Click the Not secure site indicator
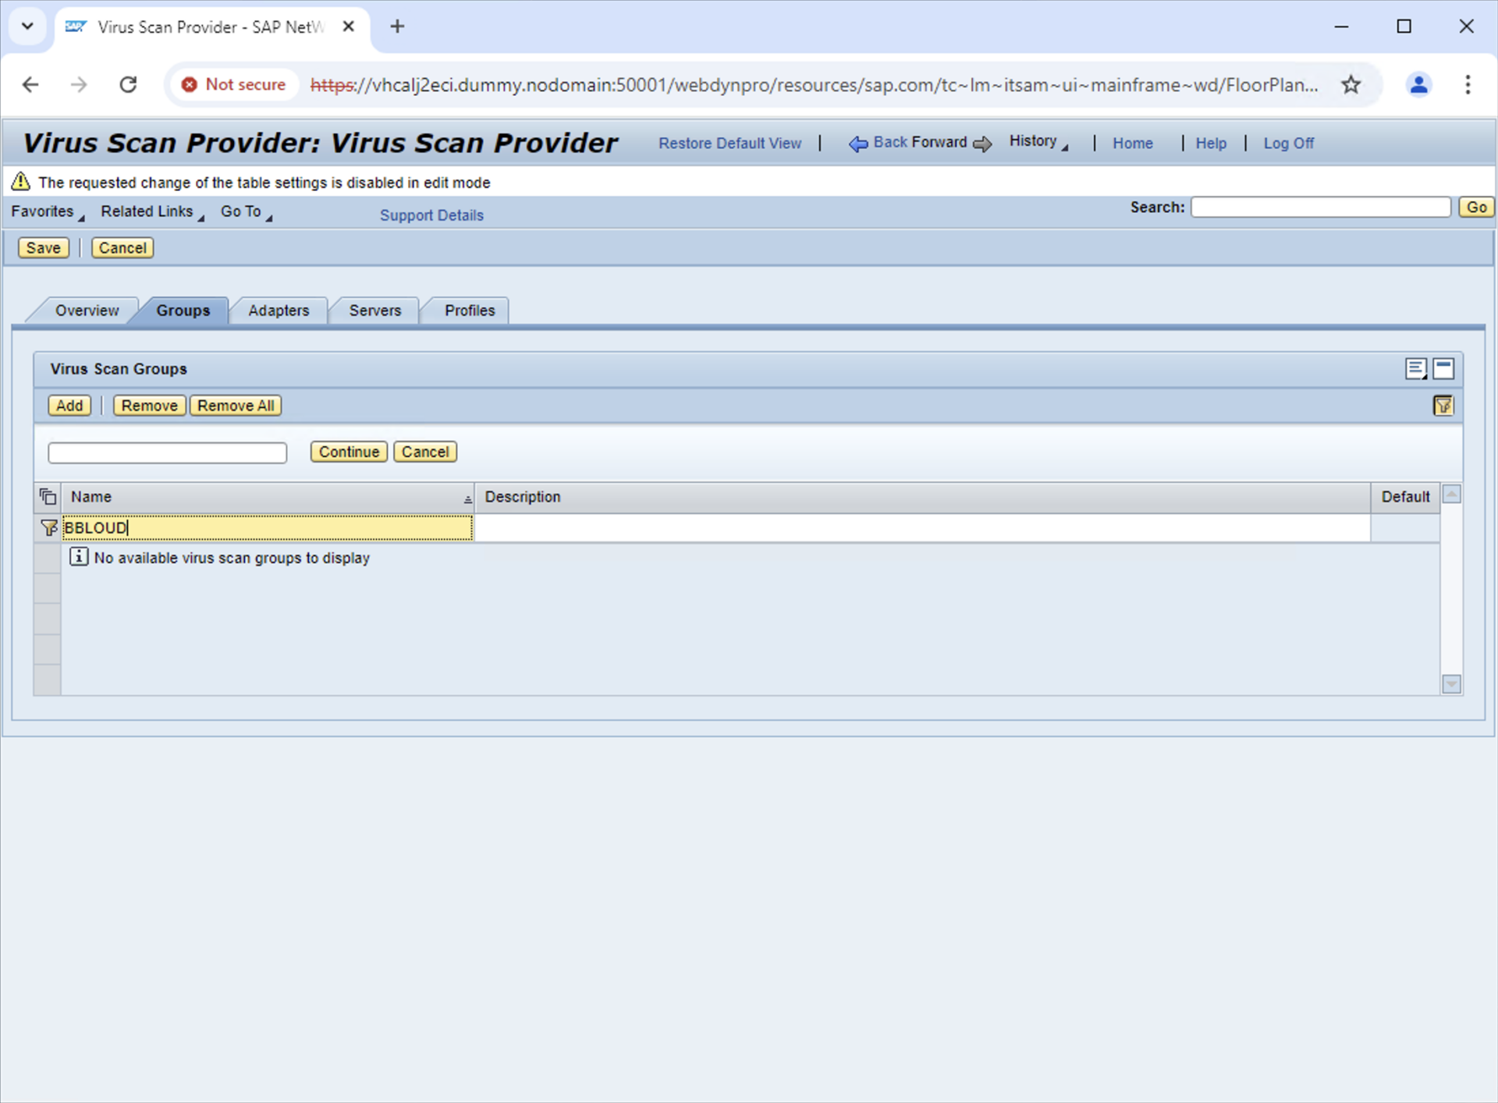The image size is (1498, 1103). [x=233, y=84]
